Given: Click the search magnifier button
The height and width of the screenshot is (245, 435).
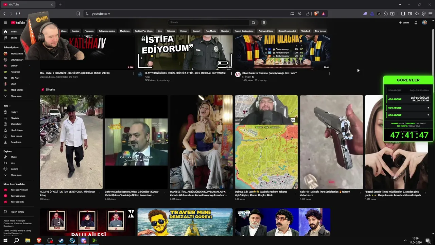Looking at the screenshot, I should tap(253, 22).
